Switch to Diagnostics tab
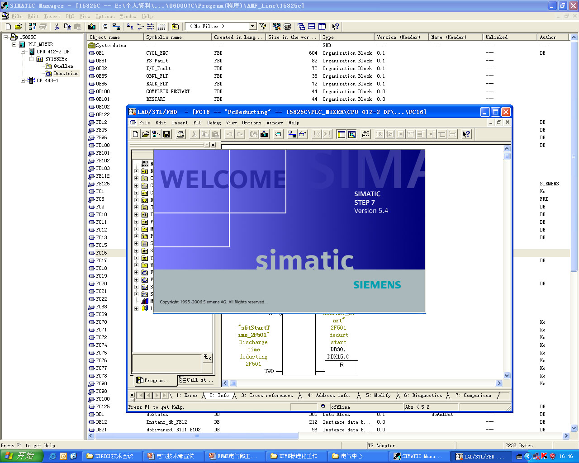This screenshot has height=463, width=579. coord(423,396)
